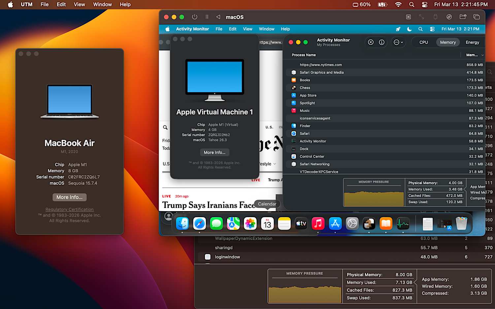The width and height of the screenshot is (495, 309).
Task: Click the search magnifier on the nytimes page
Action: click(165, 127)
